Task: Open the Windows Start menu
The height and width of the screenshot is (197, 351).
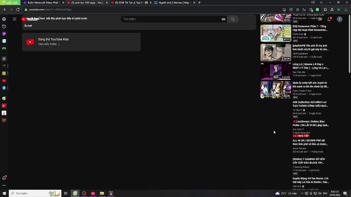Action: coord(4,193)
